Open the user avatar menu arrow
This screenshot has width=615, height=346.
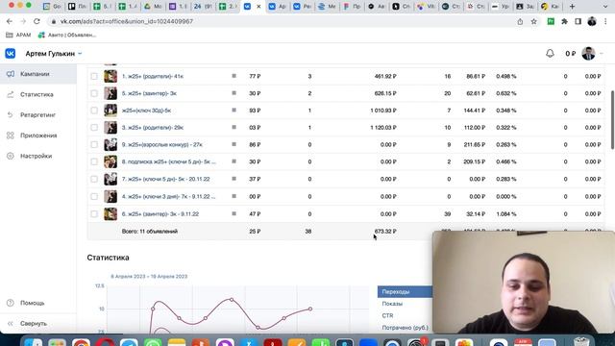[602, 54]
